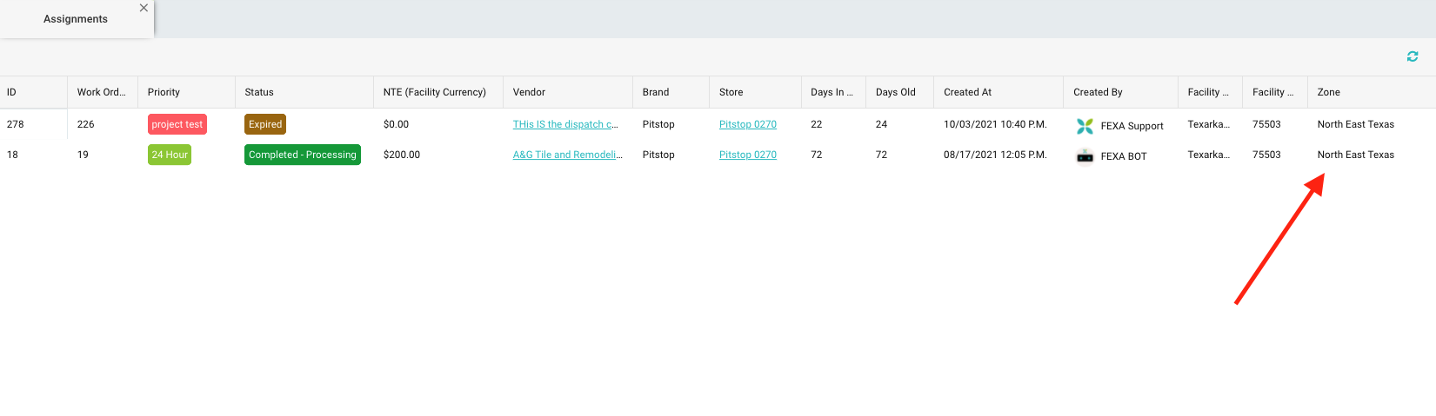Click the FEXA Support avatar icon
This screenshot has height=416, width=1436.
[x=1085, y=126]
